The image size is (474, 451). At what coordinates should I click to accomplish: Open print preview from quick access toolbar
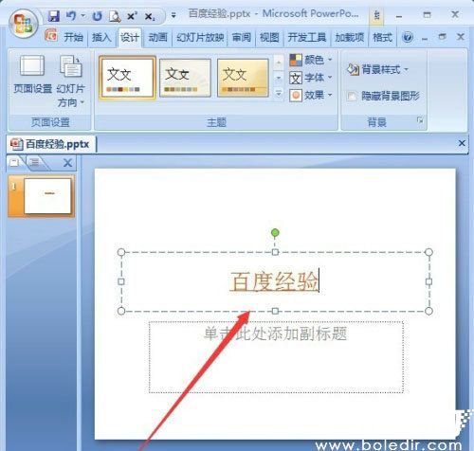coord(115,16)
